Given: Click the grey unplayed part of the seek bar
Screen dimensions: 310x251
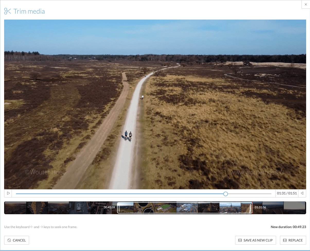Looking at the screenshot, I should [250, 194].
